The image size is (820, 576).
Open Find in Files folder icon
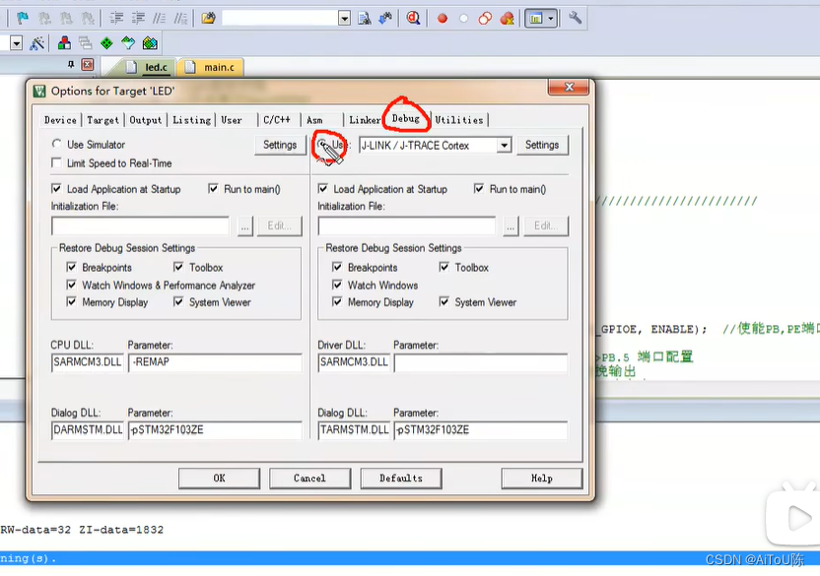[208, 19]
